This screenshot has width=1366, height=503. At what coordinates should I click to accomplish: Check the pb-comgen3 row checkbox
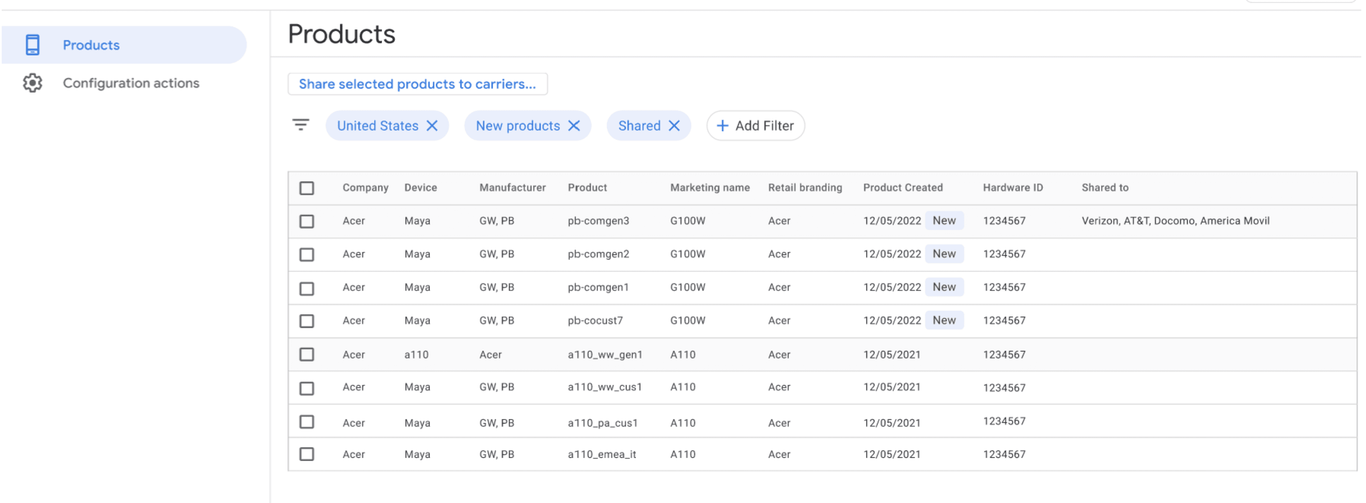coord(306,222)
